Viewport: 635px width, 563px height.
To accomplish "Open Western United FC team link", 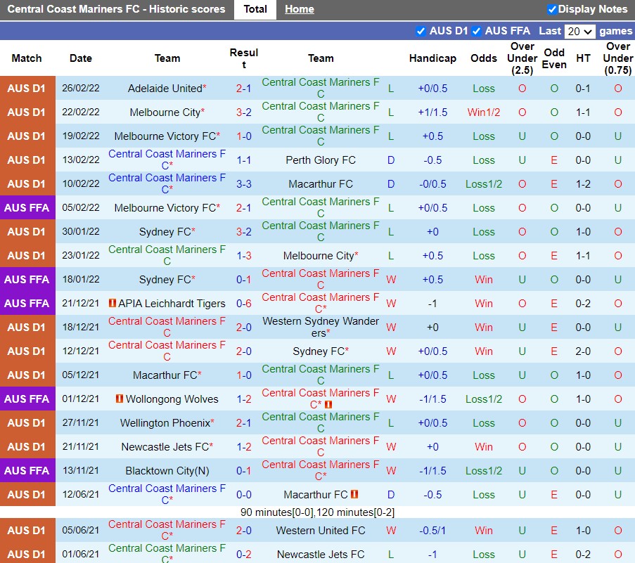I will (x=321, y=531).
